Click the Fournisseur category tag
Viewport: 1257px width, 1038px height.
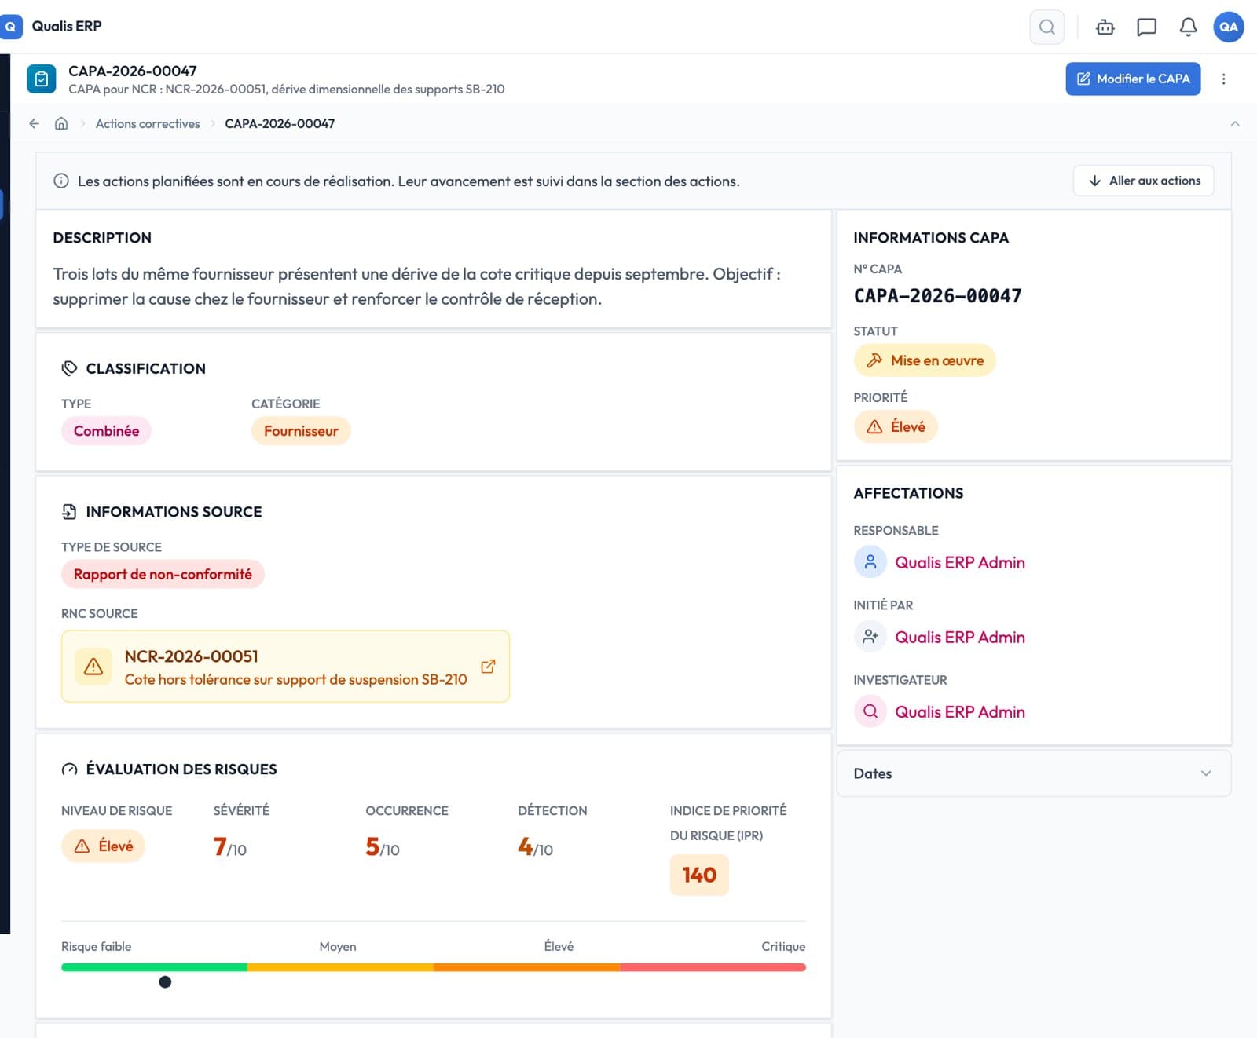click(301, 430)
